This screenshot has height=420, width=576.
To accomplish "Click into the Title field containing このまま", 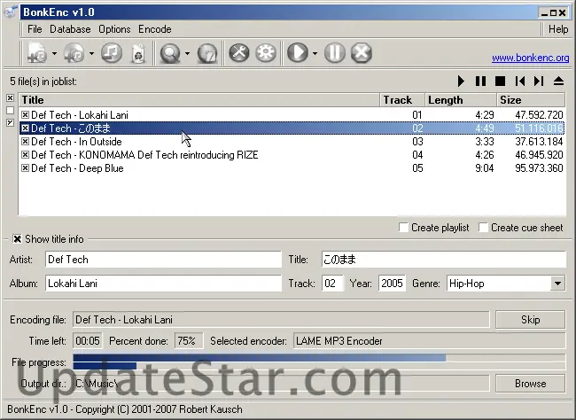I will [x=444, y=260].
